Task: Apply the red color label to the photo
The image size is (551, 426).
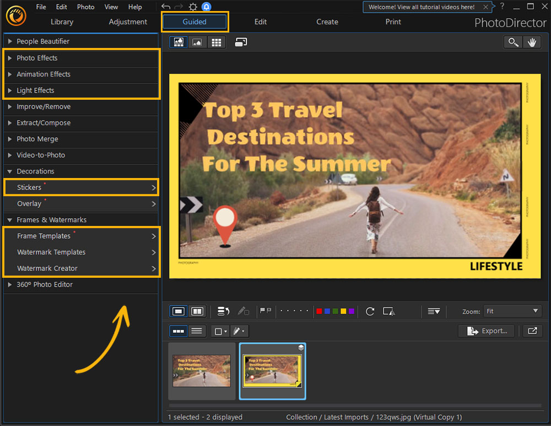Action: coord(319,311)
